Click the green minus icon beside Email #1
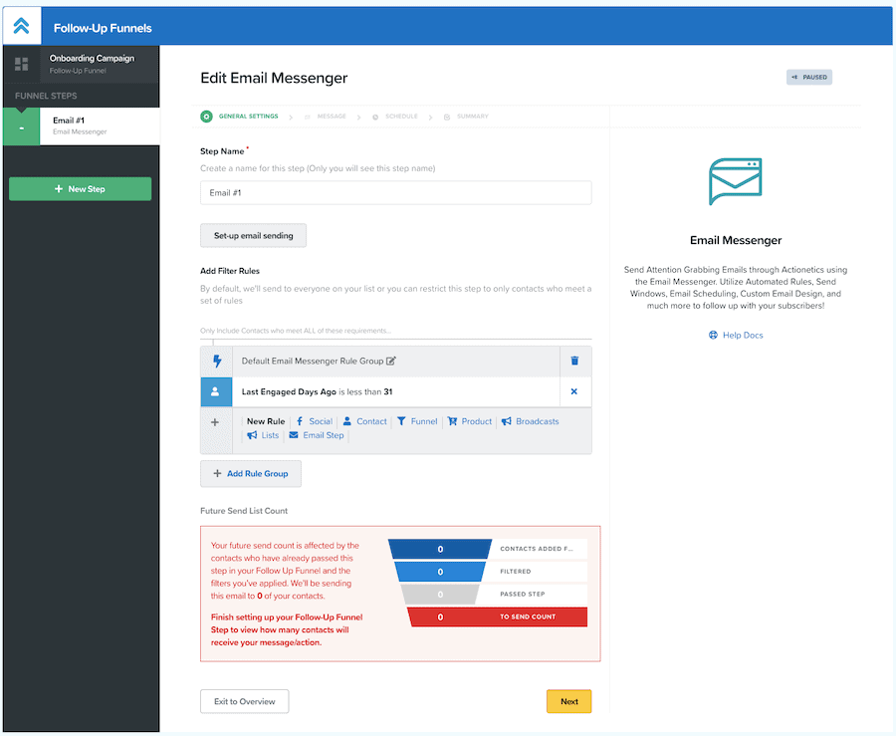This screenshot has height=736, width=896. pyautogui.click(x=22, y=126)
